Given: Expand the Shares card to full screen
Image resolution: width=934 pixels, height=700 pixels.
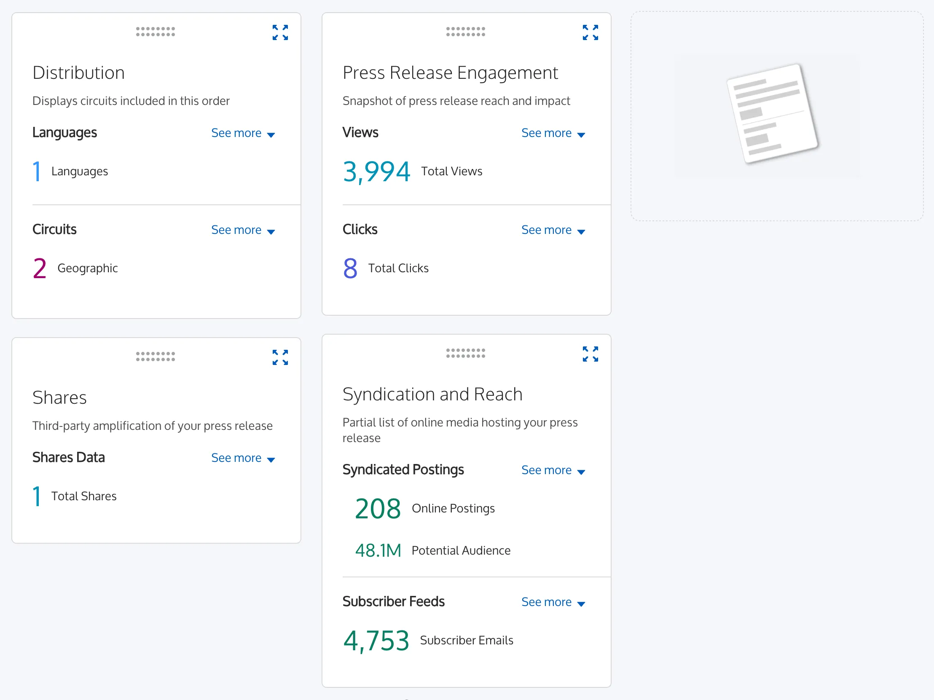Looking at the screenshot, I should pos(280,357).
